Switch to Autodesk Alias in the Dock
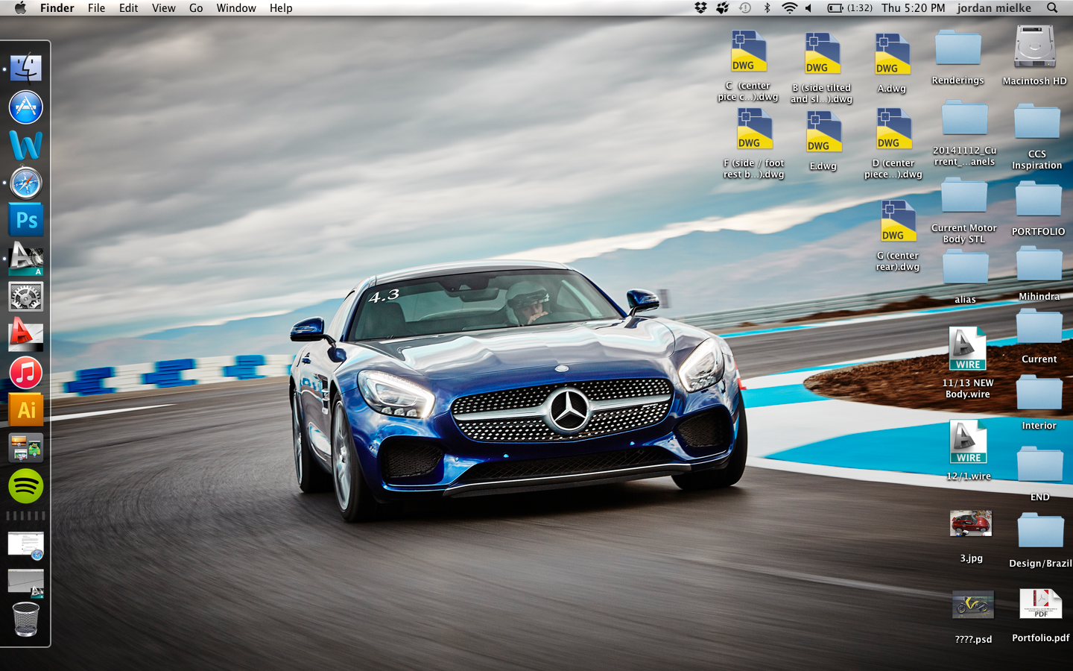The width and height of the screenshot is (1073, 671). (x=26, y=259)
